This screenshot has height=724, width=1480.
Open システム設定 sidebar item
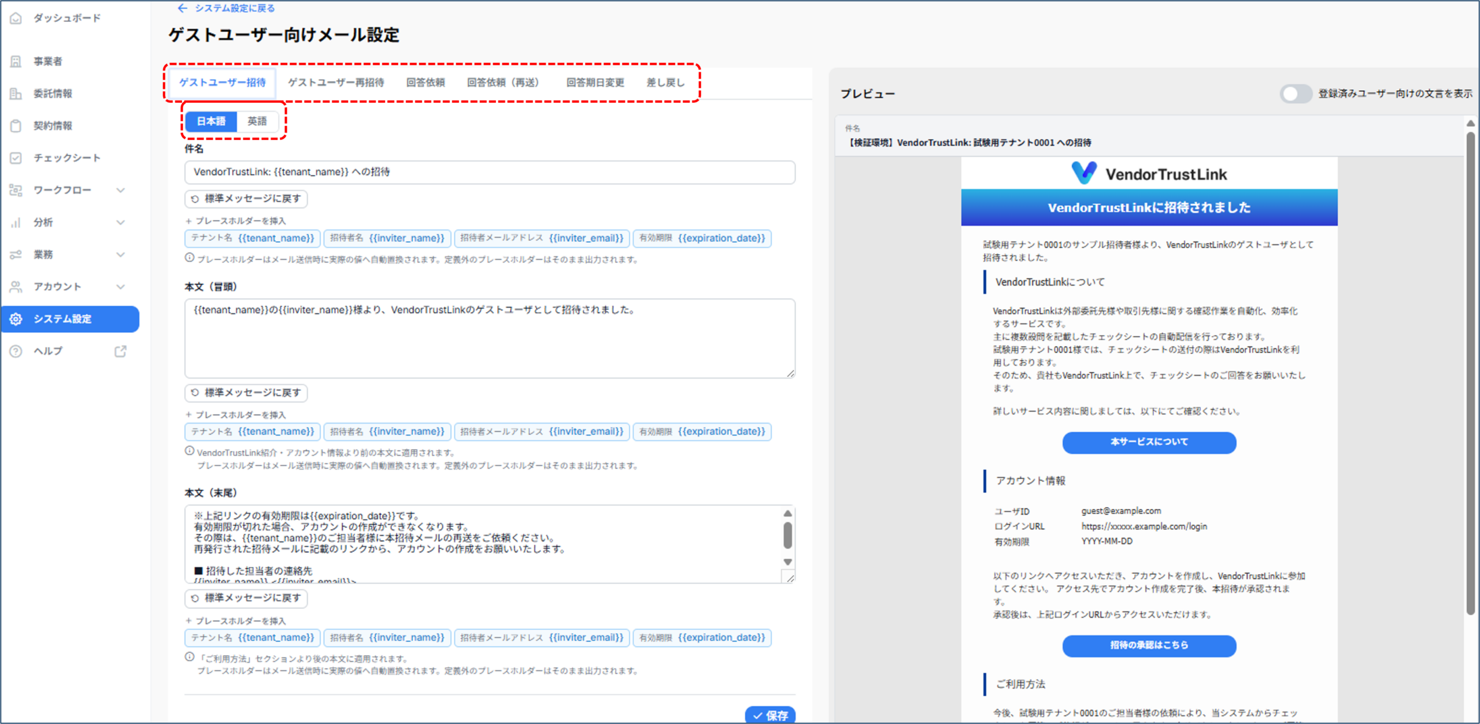70,319
